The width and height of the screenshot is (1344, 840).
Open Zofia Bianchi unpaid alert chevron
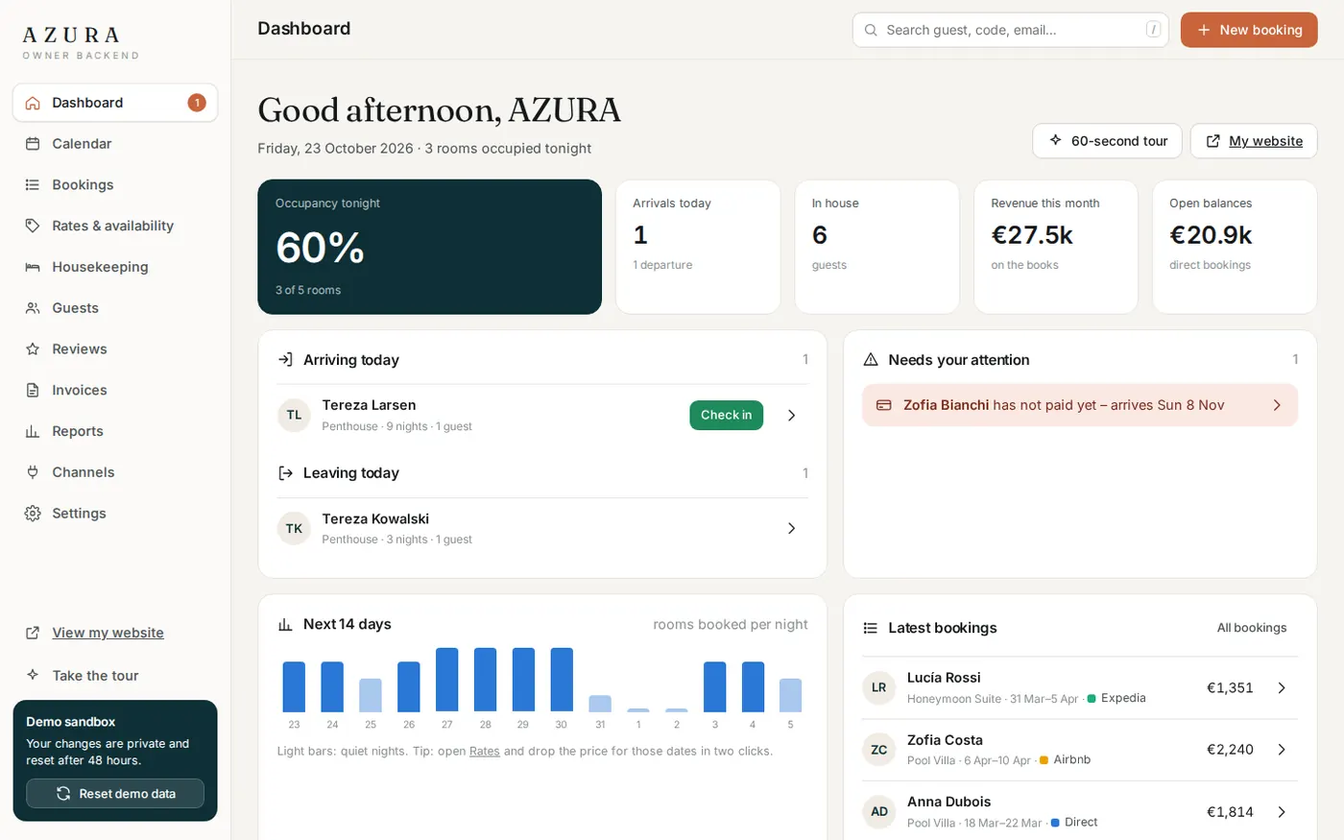click(x=1277, y=405)
